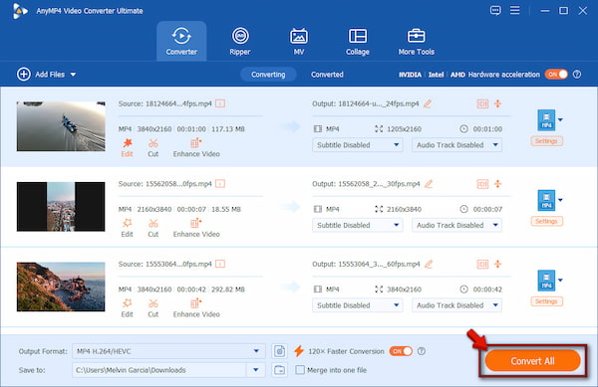Viewport: 598px width, 387px height.
Task: Toggle 120x Faster Conversion switch
Action: [x=401, y=351]
